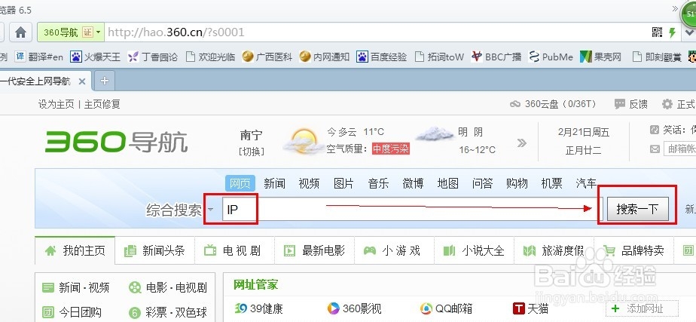
Task: Click 添加网址 add site button
Action: point(642,308)
